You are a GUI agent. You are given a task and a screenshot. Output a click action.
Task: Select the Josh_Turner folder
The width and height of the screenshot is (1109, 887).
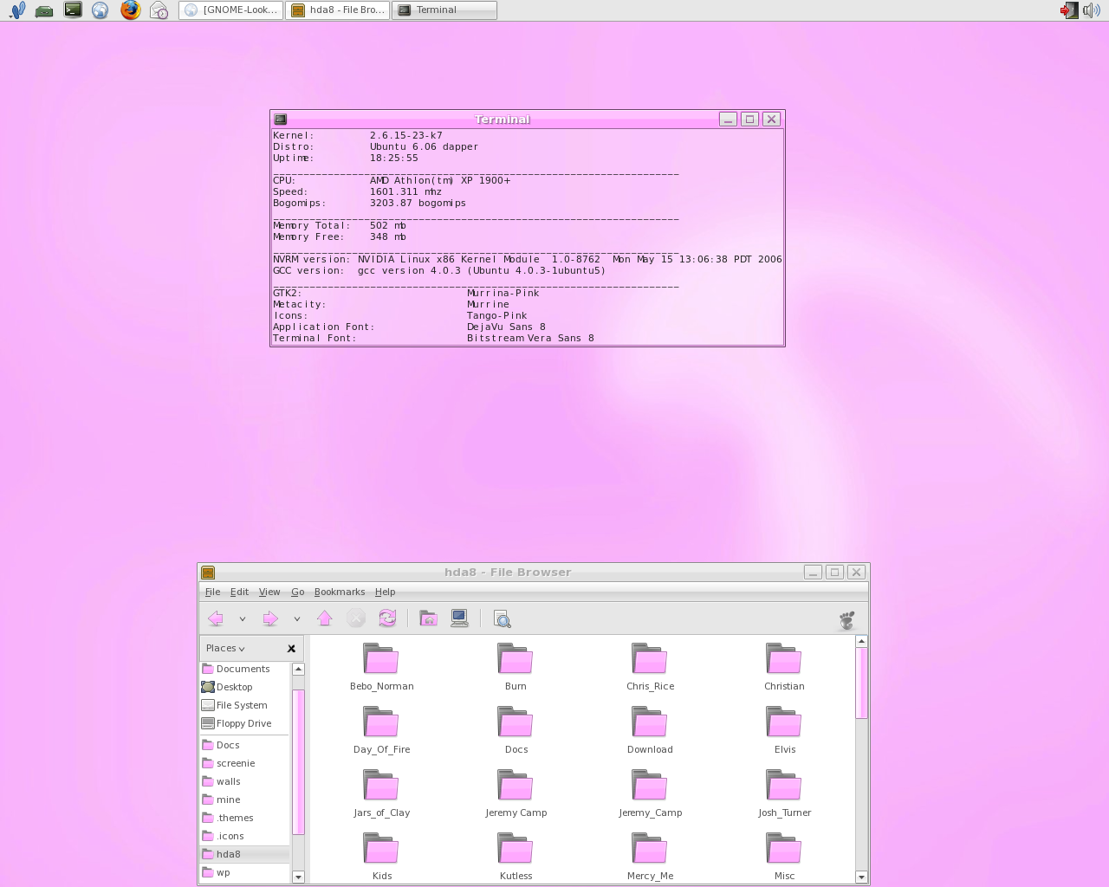pos(784,793)
